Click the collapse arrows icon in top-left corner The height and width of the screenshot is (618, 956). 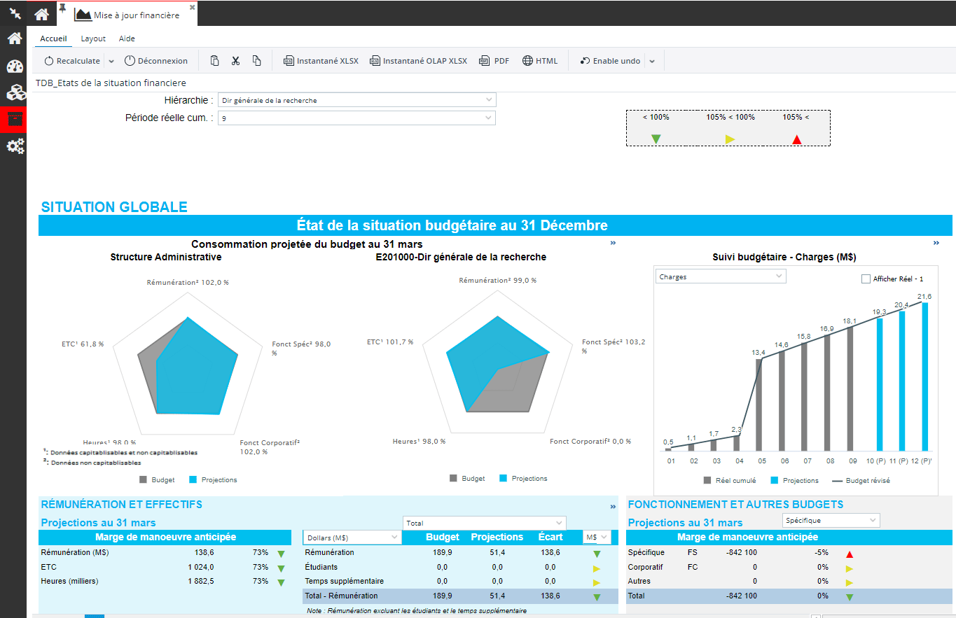click(15, 13)
